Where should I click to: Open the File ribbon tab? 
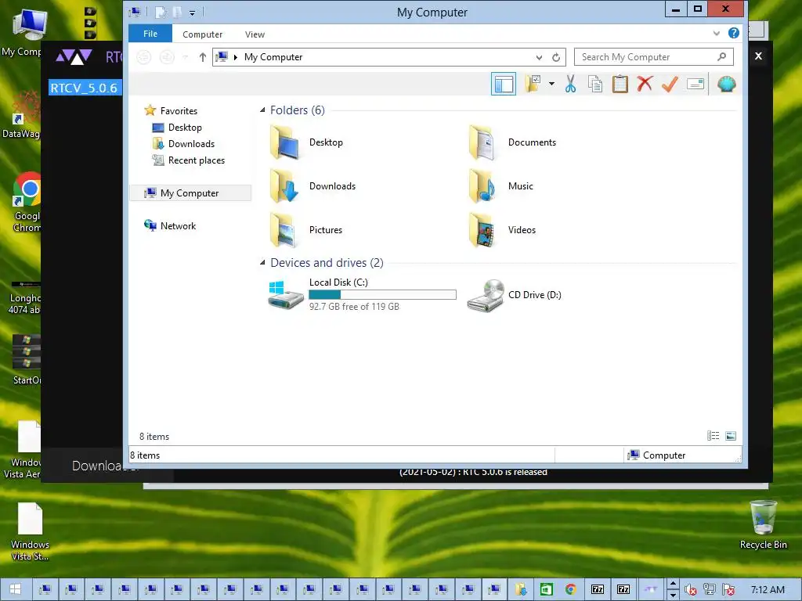[x=150, y=34]
